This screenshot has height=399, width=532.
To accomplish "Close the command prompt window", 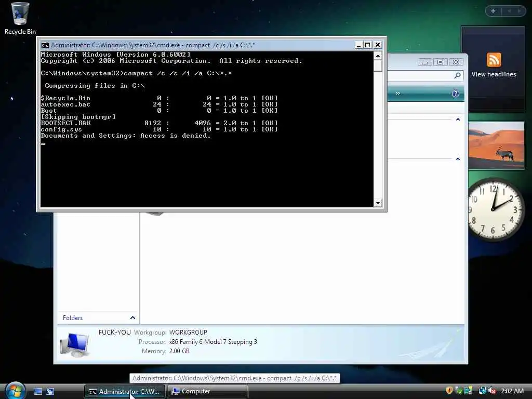I will coord(378,45).
